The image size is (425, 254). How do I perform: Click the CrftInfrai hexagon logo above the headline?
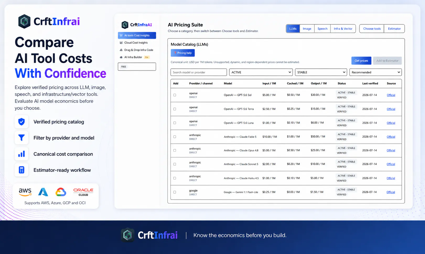pos(24,21)
